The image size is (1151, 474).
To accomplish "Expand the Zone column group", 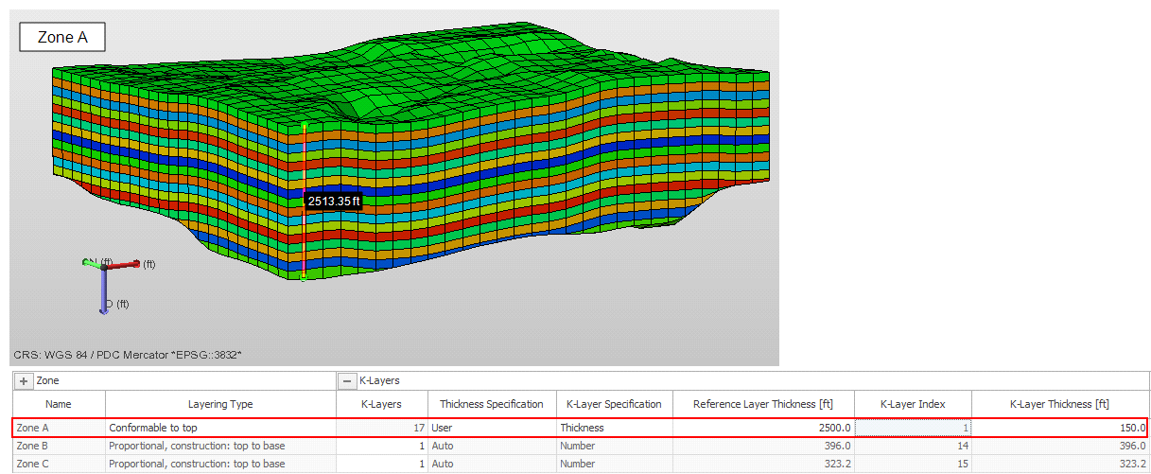I will coord(23,380).
